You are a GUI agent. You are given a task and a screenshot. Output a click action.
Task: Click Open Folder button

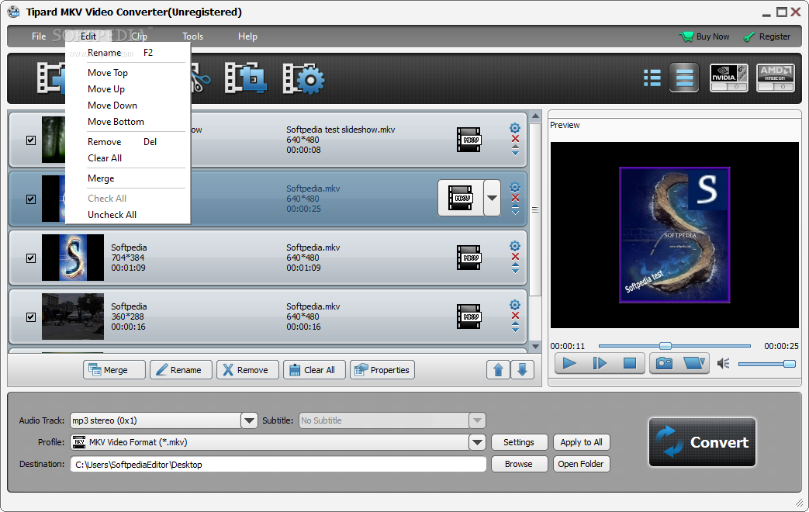pos(582,464)
